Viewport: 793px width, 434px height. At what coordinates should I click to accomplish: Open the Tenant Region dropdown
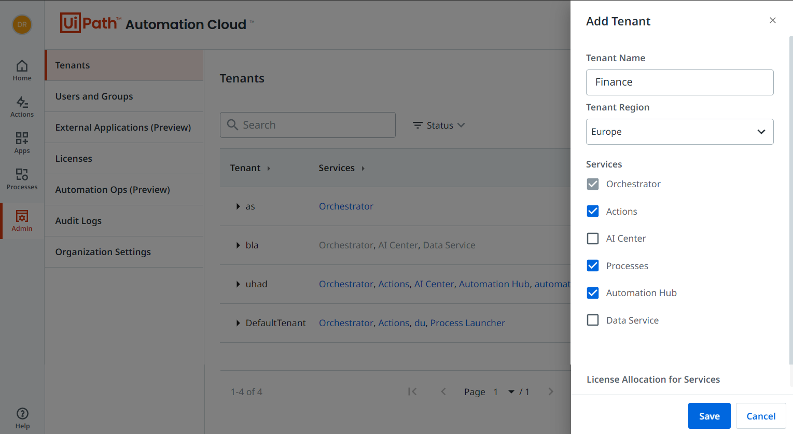tap(679, 132)
